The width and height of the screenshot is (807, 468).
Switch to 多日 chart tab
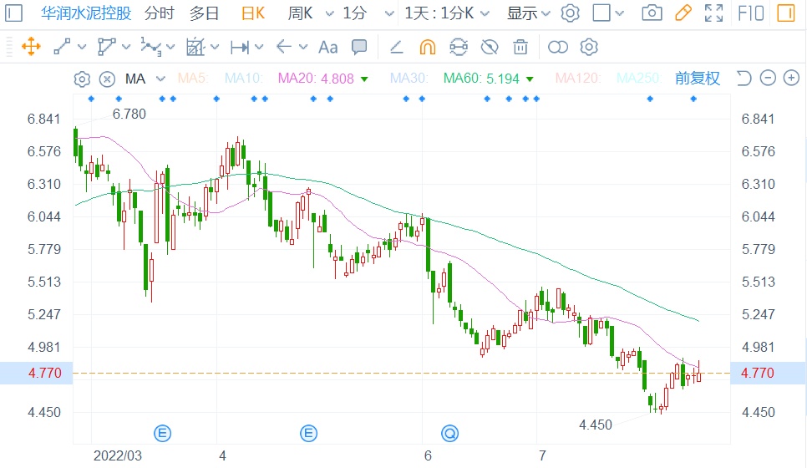[204, 13]
